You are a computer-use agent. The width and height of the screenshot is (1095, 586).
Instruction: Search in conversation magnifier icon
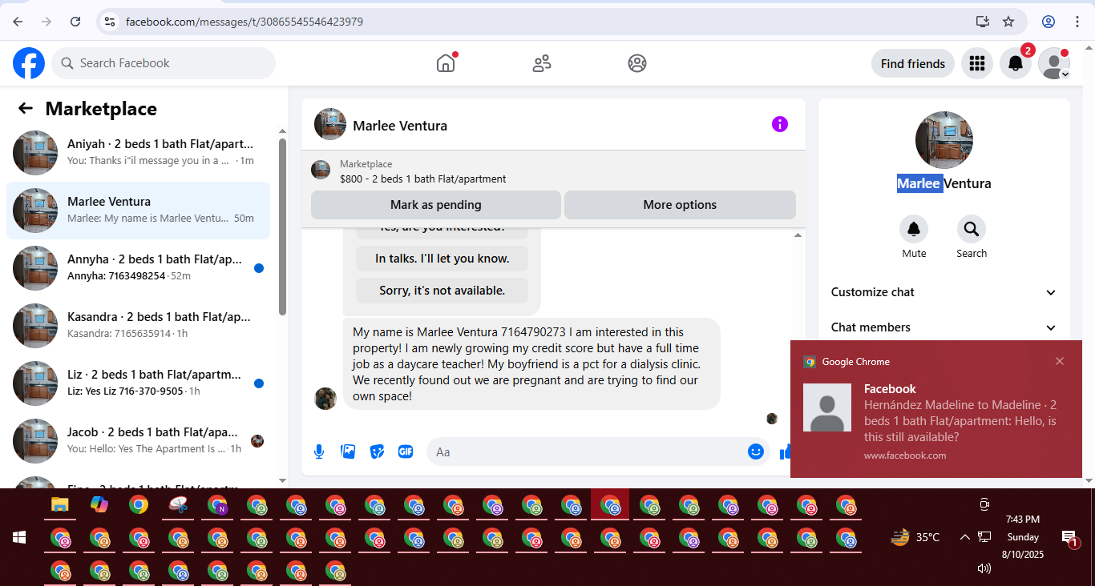pos(972,230)
